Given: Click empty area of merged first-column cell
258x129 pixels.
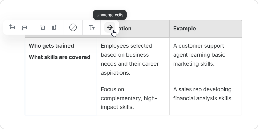Looking at the screenshot, I should coord(61,90).
